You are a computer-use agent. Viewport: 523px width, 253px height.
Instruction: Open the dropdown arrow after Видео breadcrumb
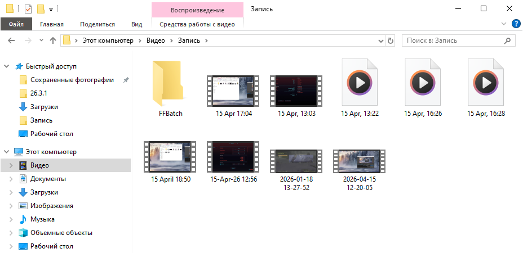pyautogui.click(x=171, y=40)
